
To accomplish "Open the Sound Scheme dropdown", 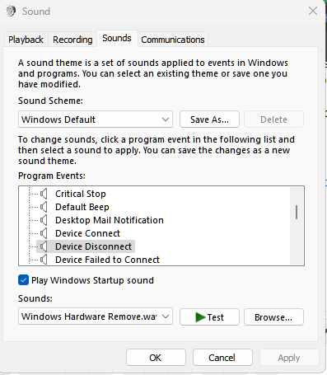I will tap(96, 120).
